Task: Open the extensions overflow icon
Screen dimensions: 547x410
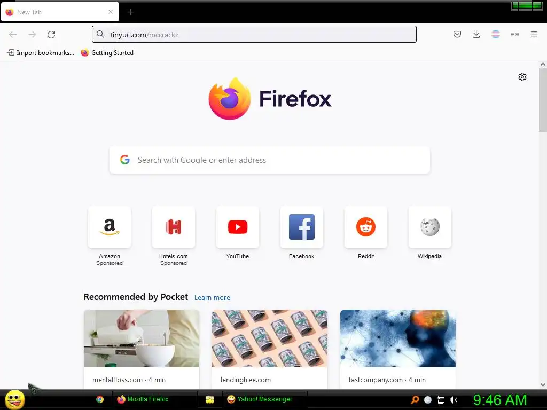Action: pyautogui.click(x=515, y=34)
